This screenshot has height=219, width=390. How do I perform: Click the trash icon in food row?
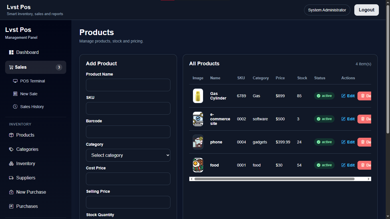[363, 165]
